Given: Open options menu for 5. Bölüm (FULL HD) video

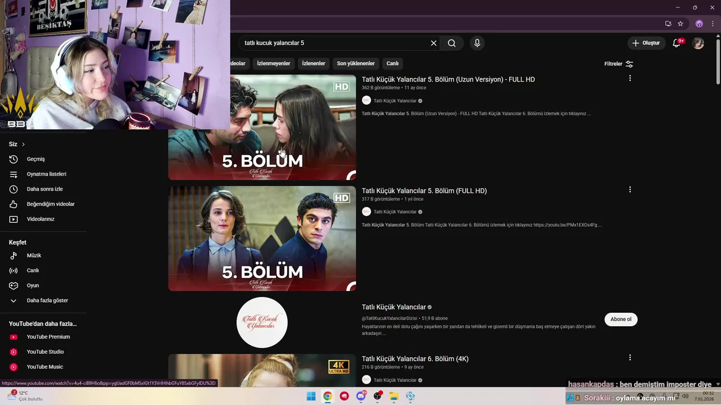Looking at the screenshot, I should [630, 190].
